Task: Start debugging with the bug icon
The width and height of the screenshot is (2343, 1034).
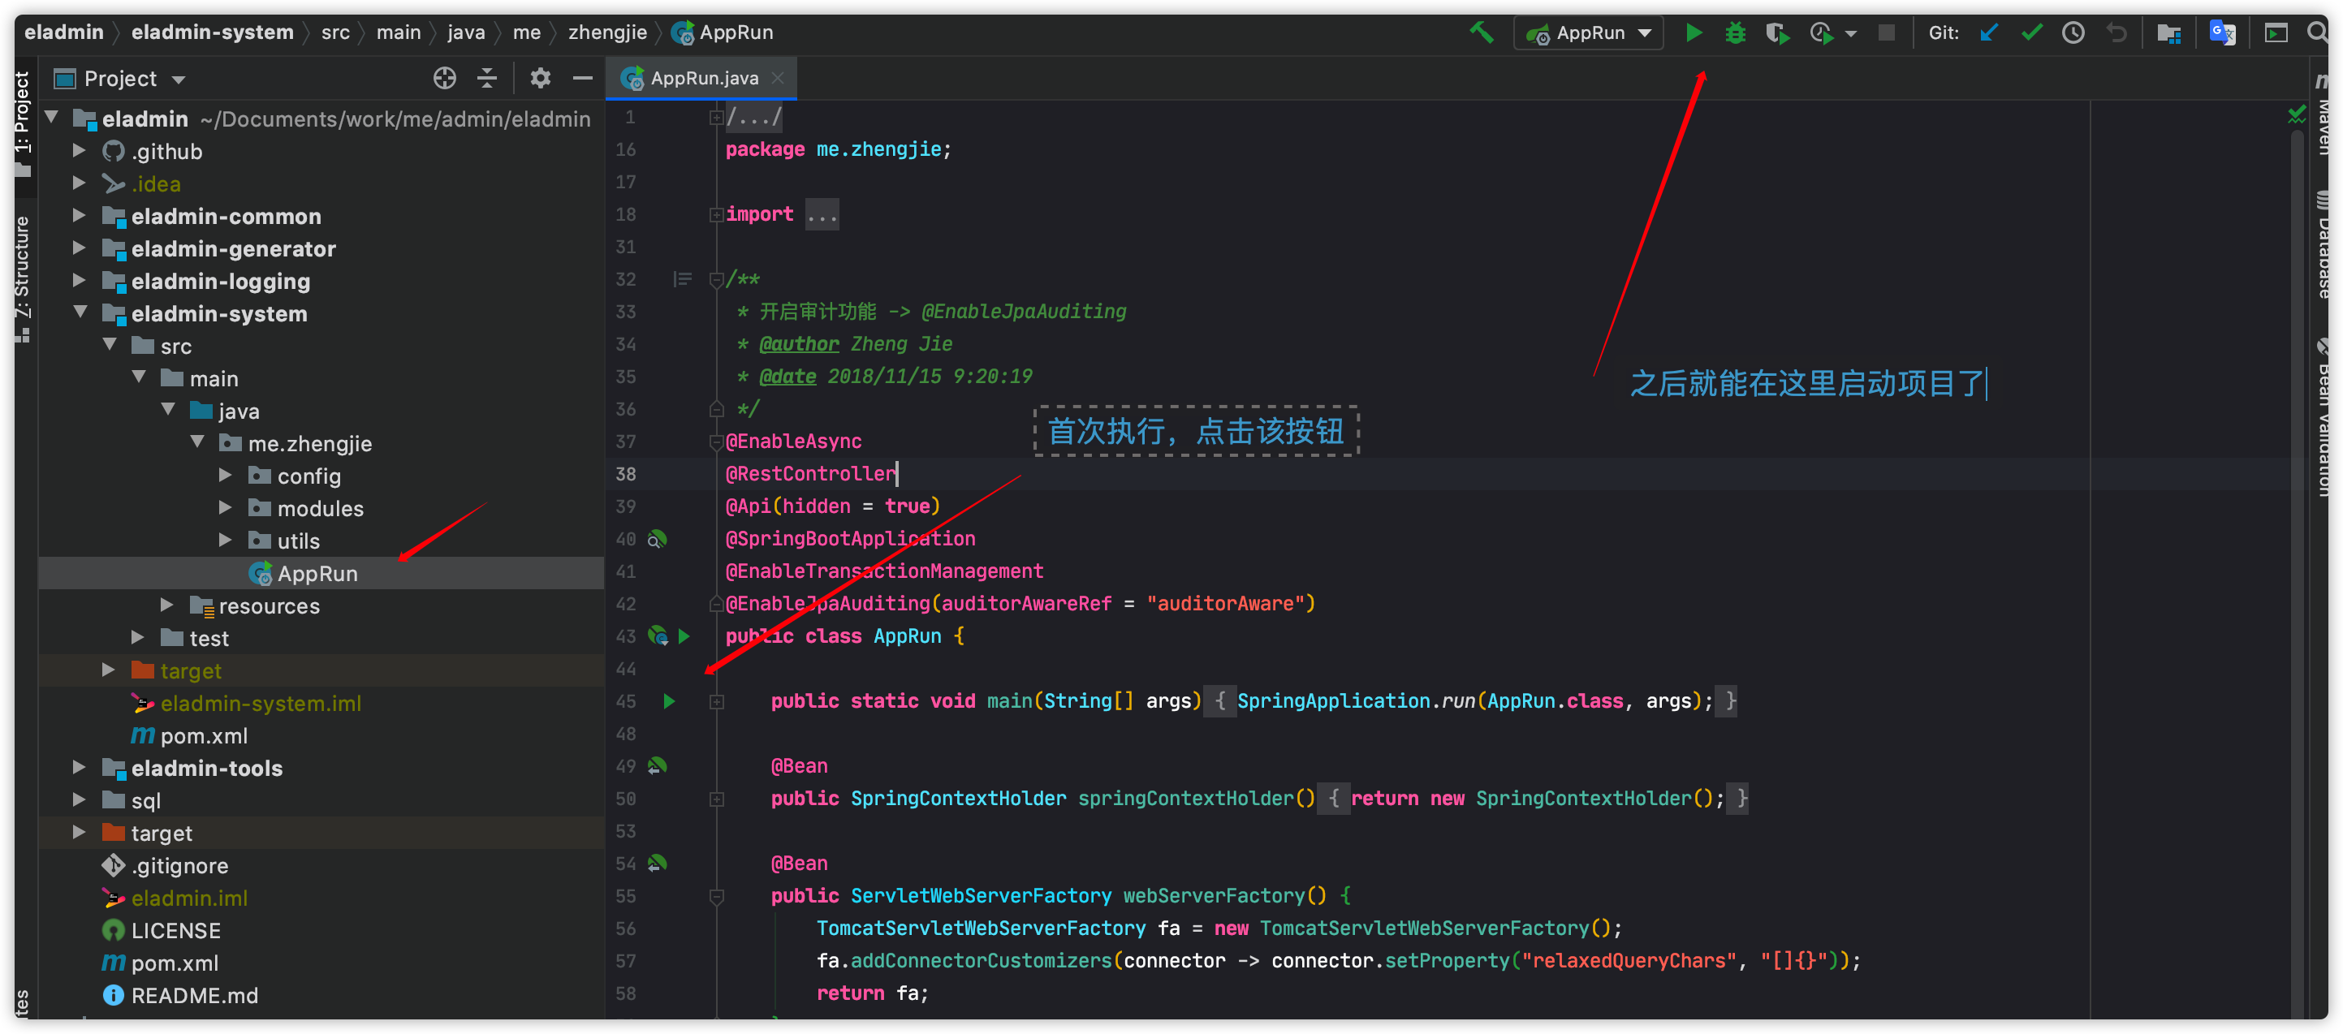Action: click(x=1734, y=32)
